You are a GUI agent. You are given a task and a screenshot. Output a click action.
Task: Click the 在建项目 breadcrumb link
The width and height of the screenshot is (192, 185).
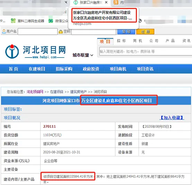56,92
